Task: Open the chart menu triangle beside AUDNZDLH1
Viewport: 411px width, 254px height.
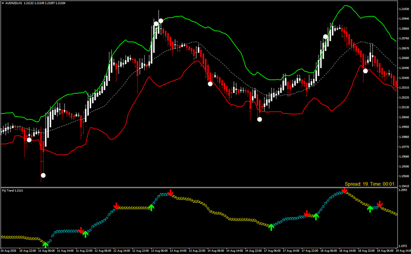Action: pos(2,3)
